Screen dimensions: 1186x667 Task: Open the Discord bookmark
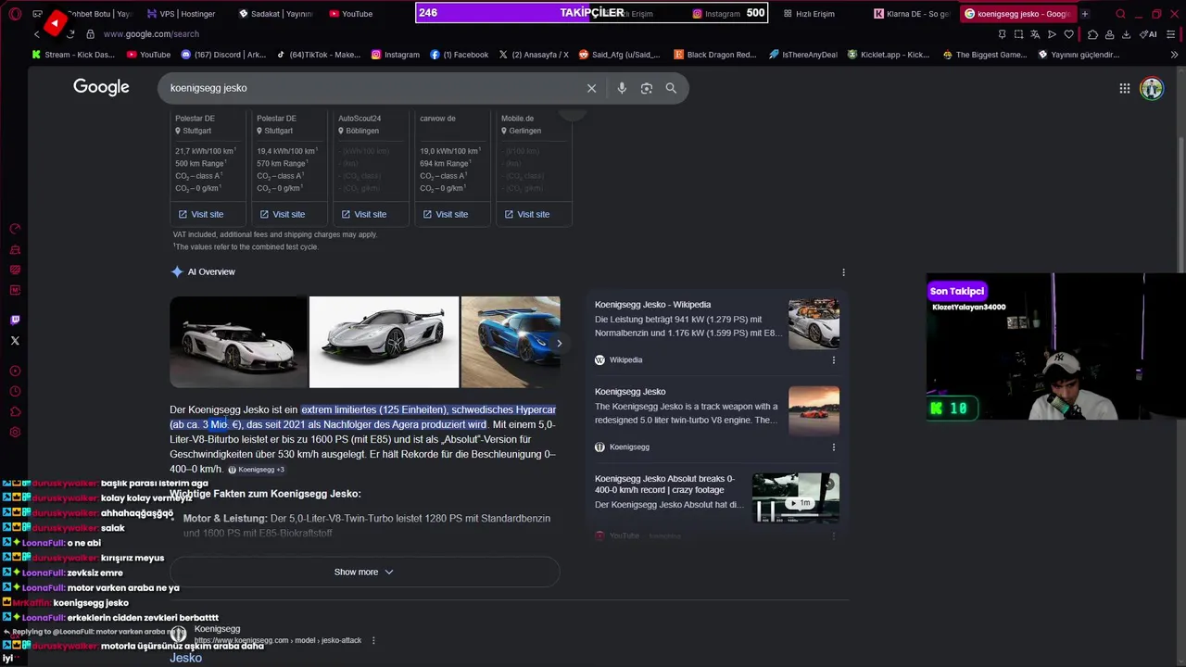(223, 55)
